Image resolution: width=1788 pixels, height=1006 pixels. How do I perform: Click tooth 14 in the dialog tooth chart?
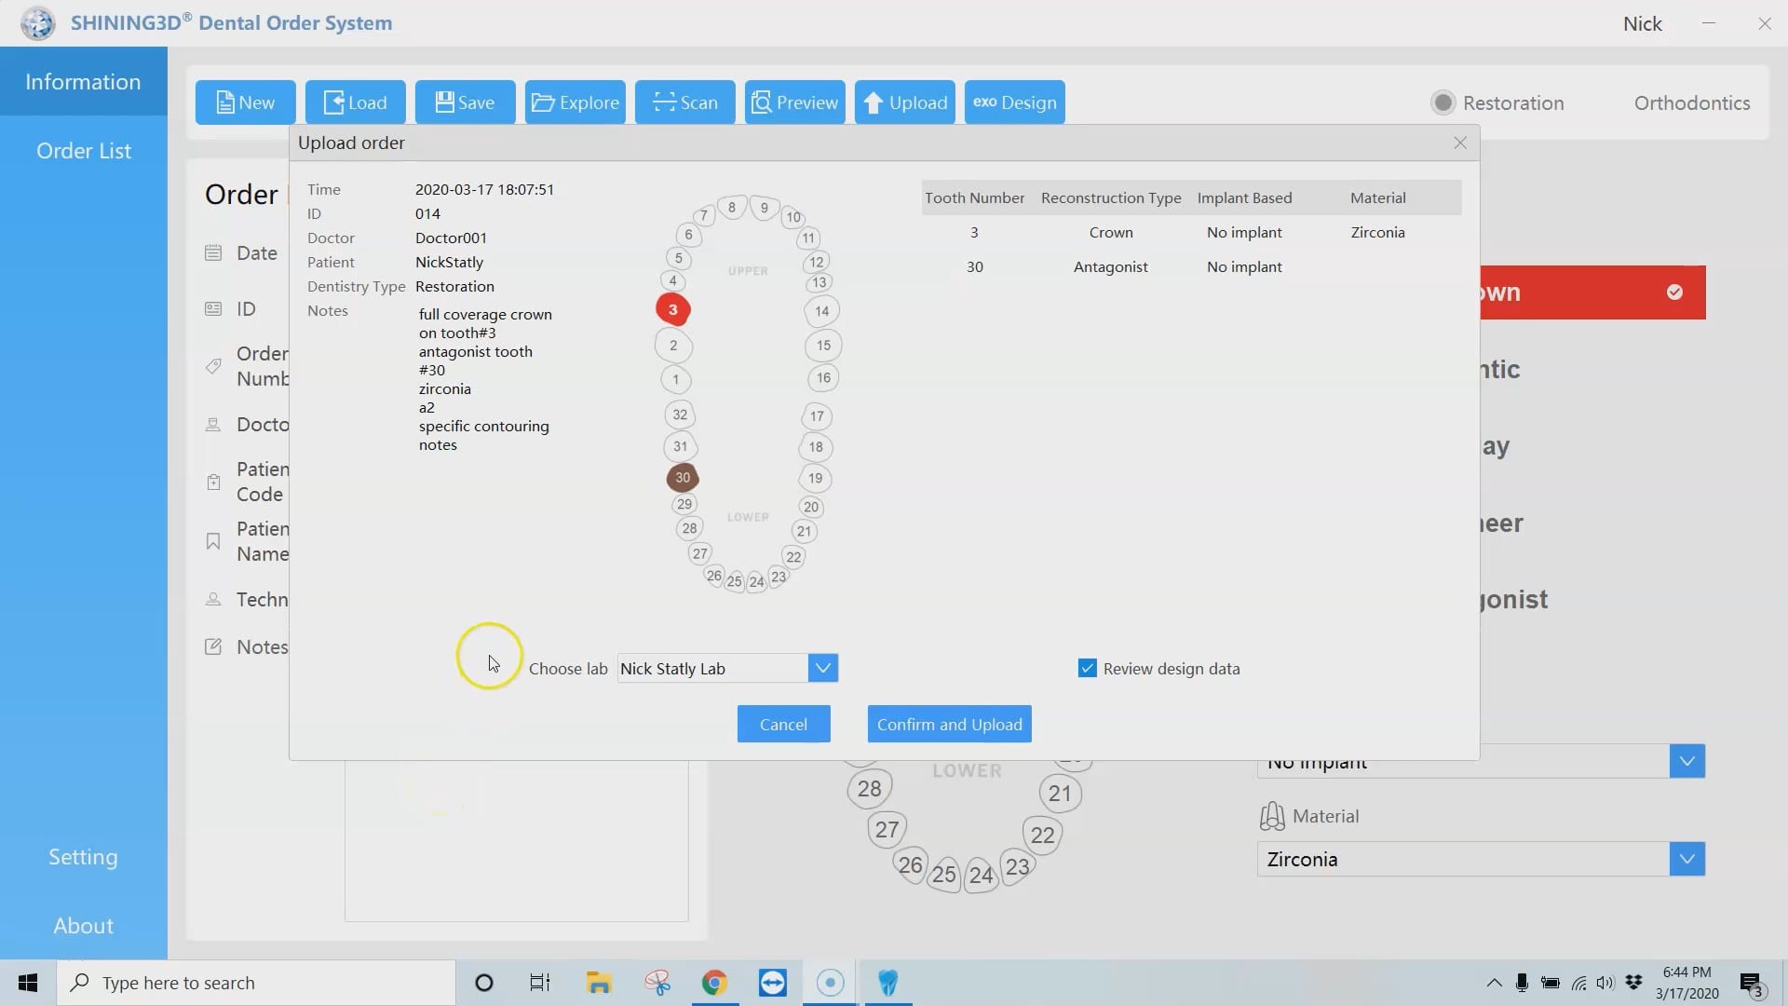click(x=821, y=311)
